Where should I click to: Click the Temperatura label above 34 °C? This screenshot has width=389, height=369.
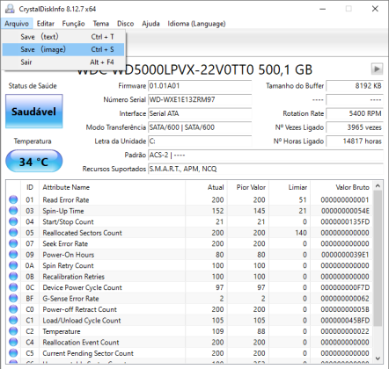click(x=33, y=141)
